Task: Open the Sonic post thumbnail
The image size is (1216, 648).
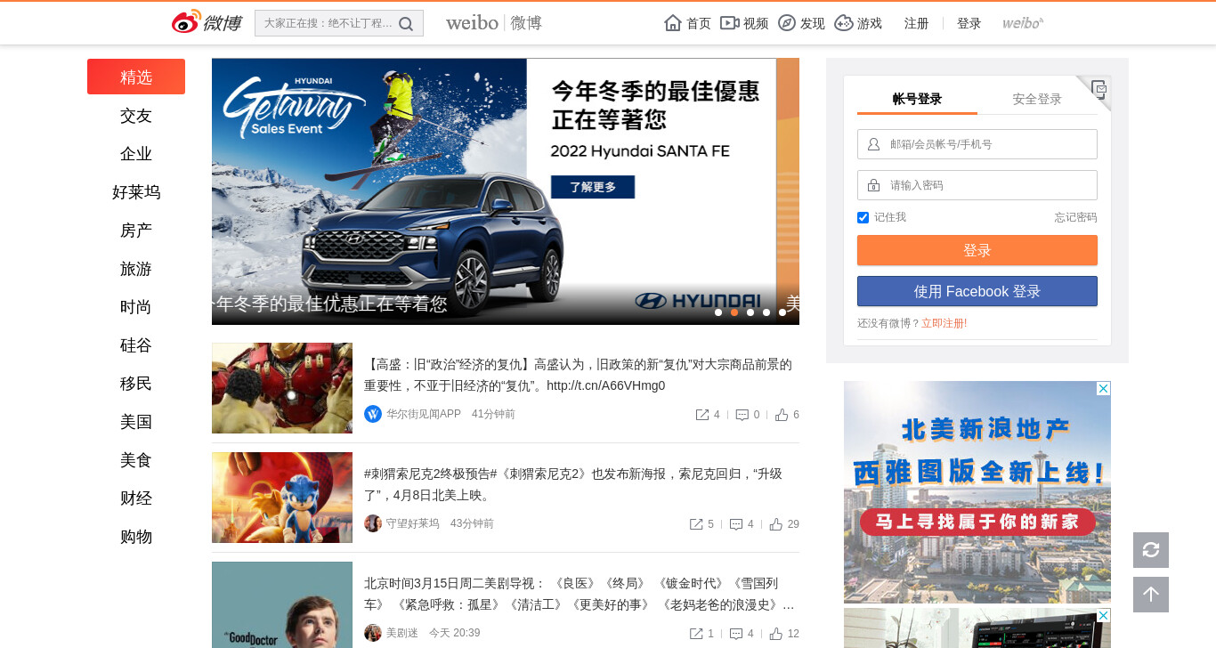Action: (282, 498)
